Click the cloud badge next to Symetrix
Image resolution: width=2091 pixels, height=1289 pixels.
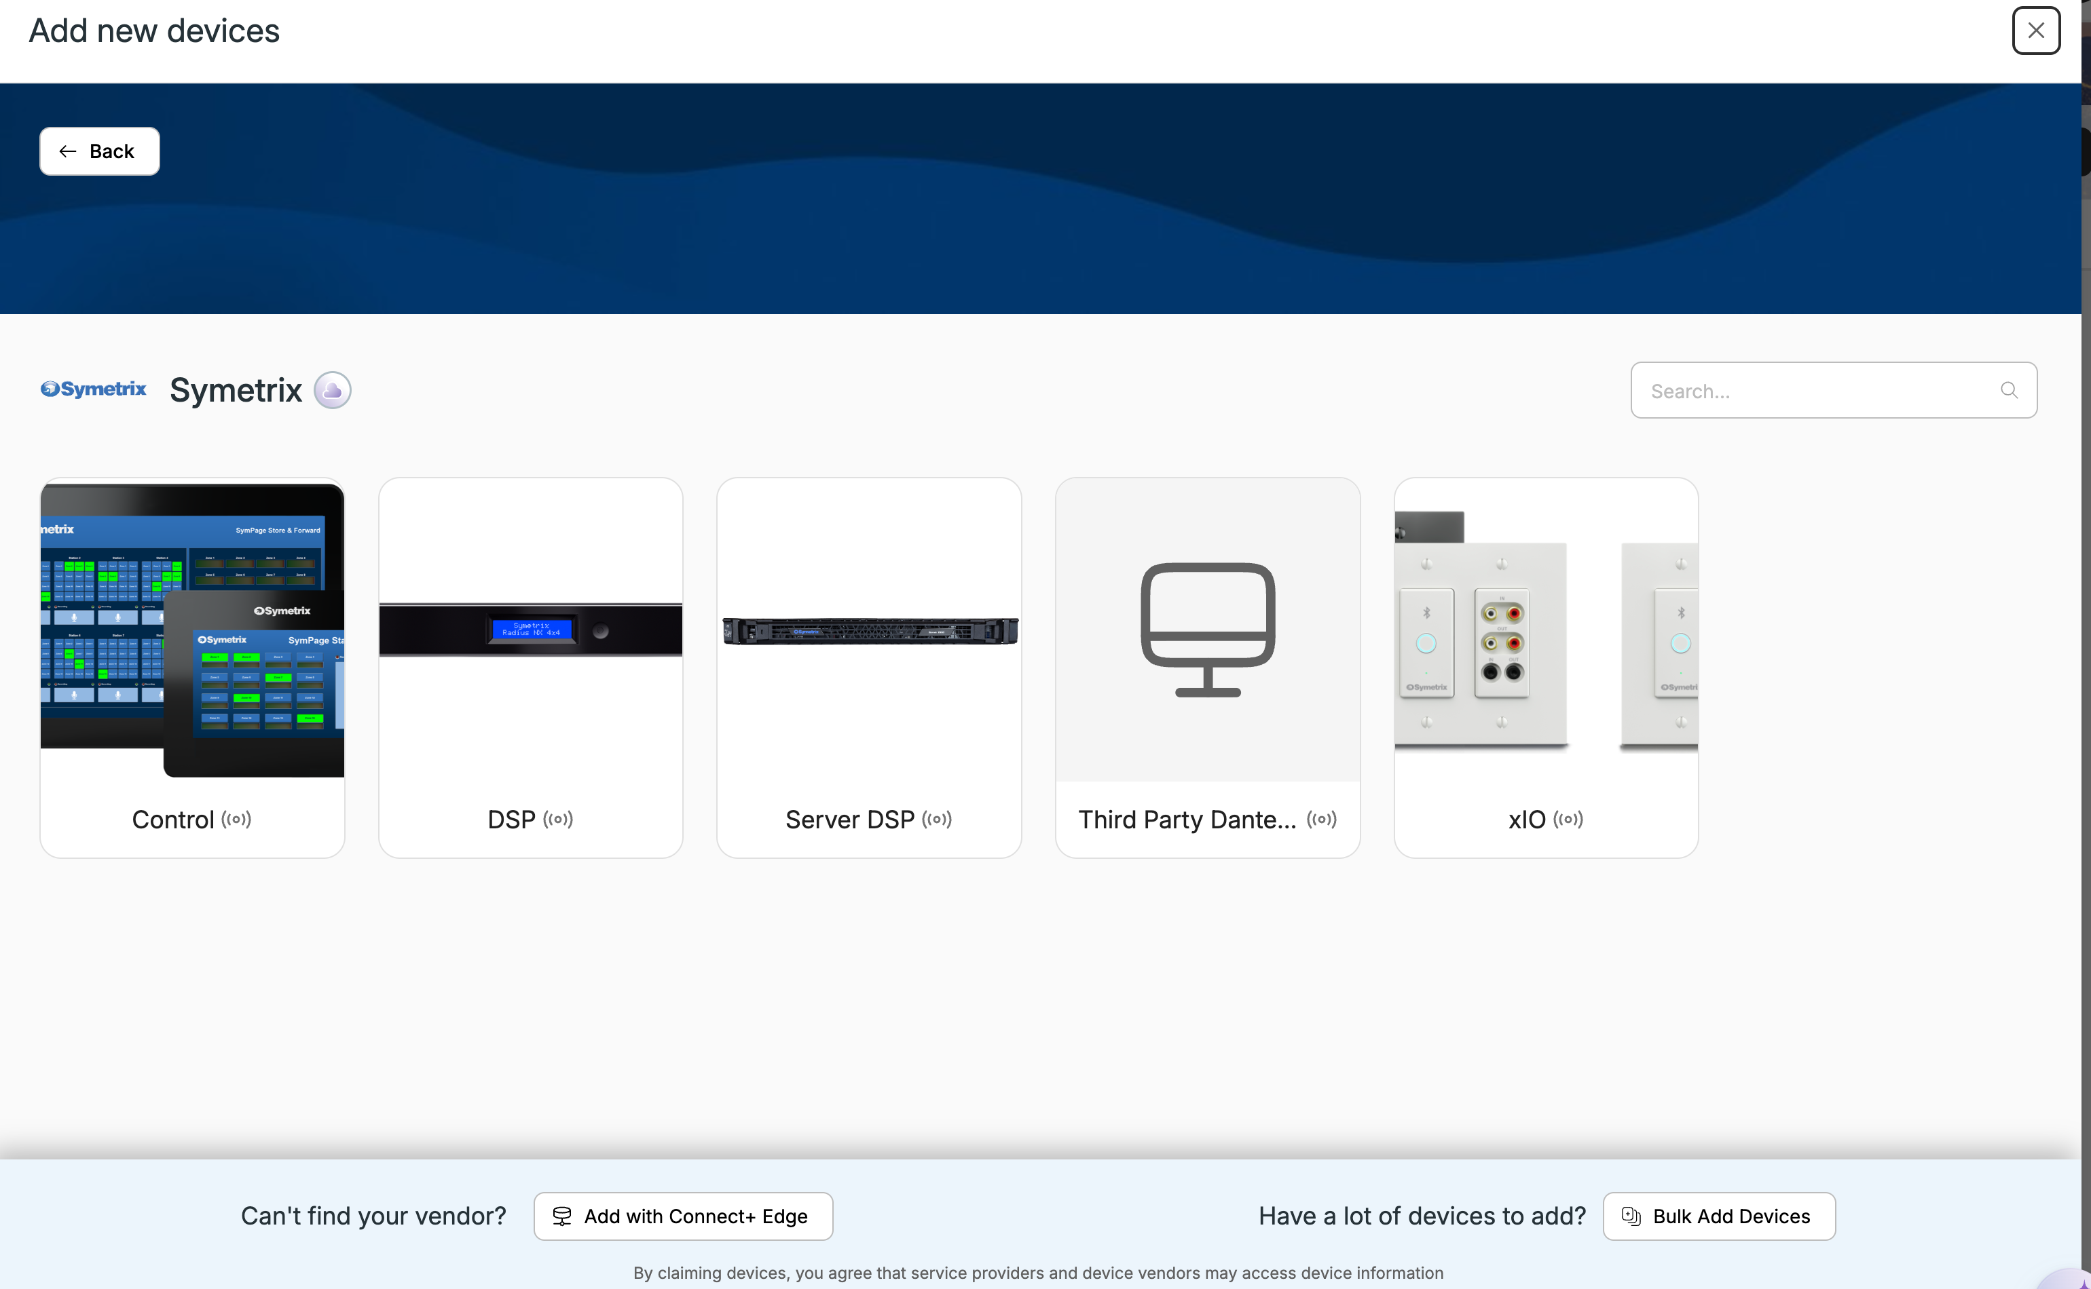[x=332, y=391]
